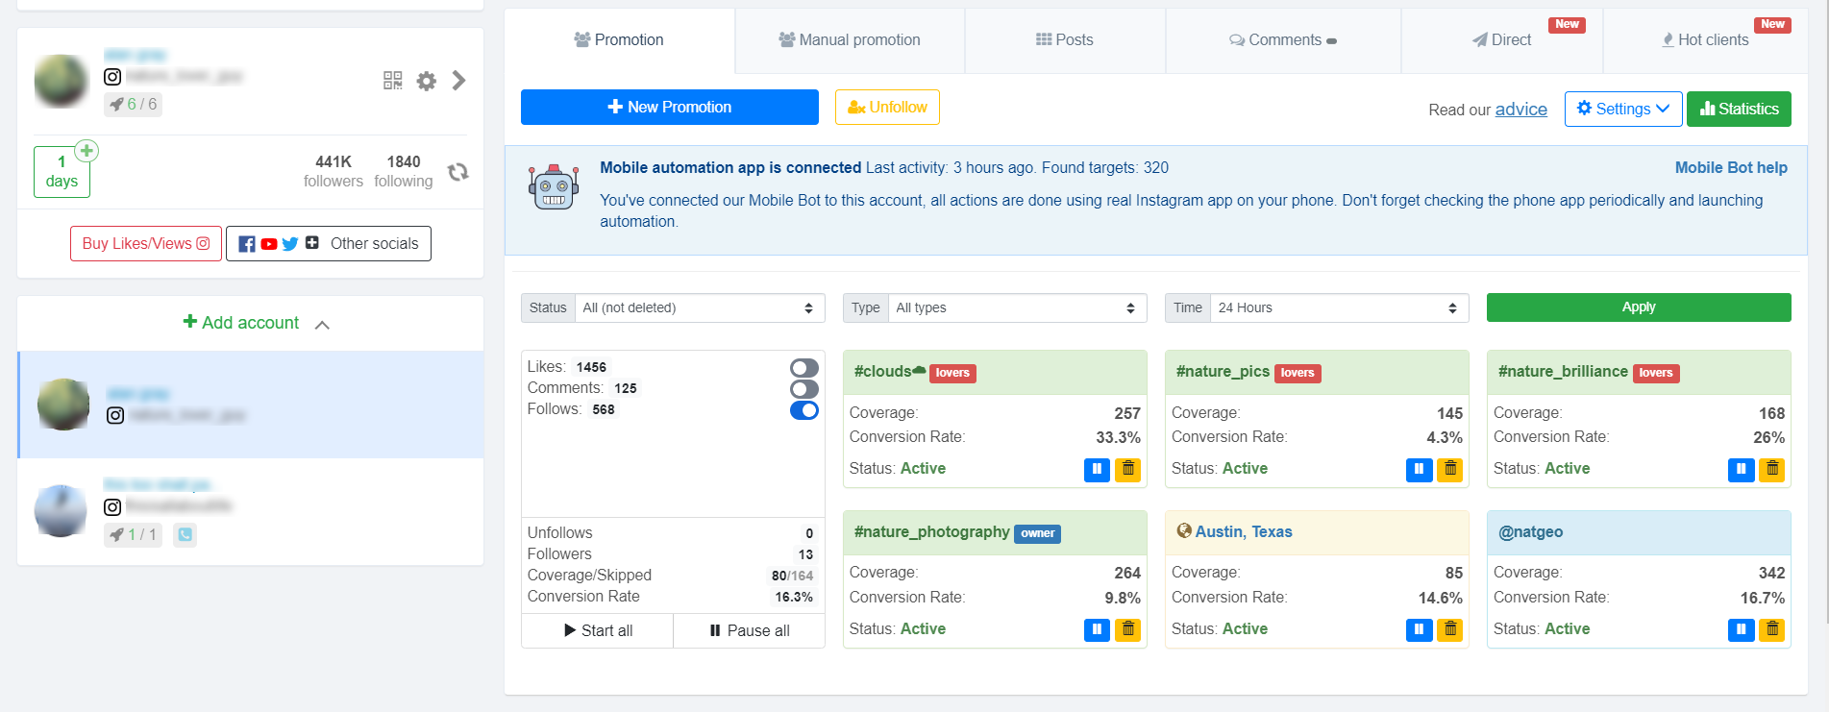Pause the #clouds promotion
This screenshot has height=712, width=1829.
1097,469
